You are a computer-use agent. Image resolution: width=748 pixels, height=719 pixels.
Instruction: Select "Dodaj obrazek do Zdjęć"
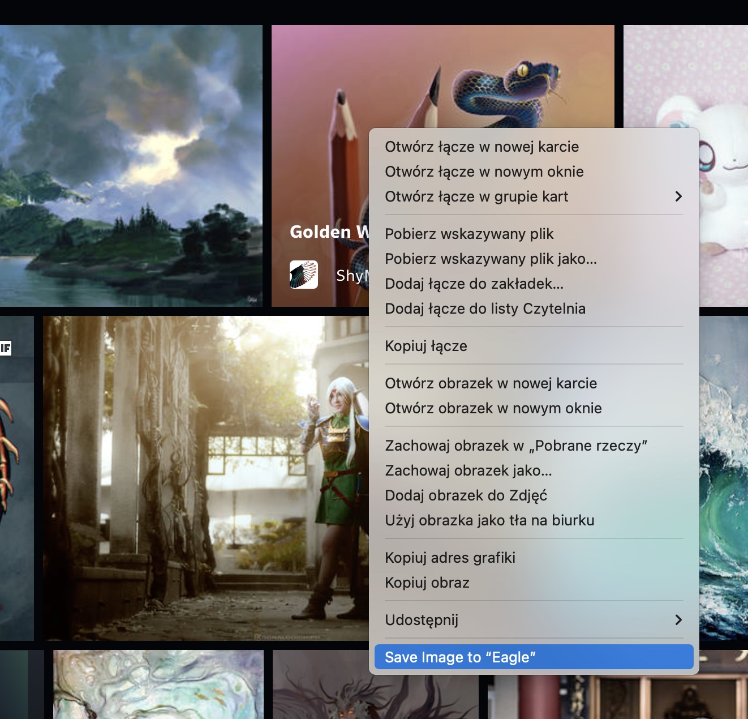[534, 495]
